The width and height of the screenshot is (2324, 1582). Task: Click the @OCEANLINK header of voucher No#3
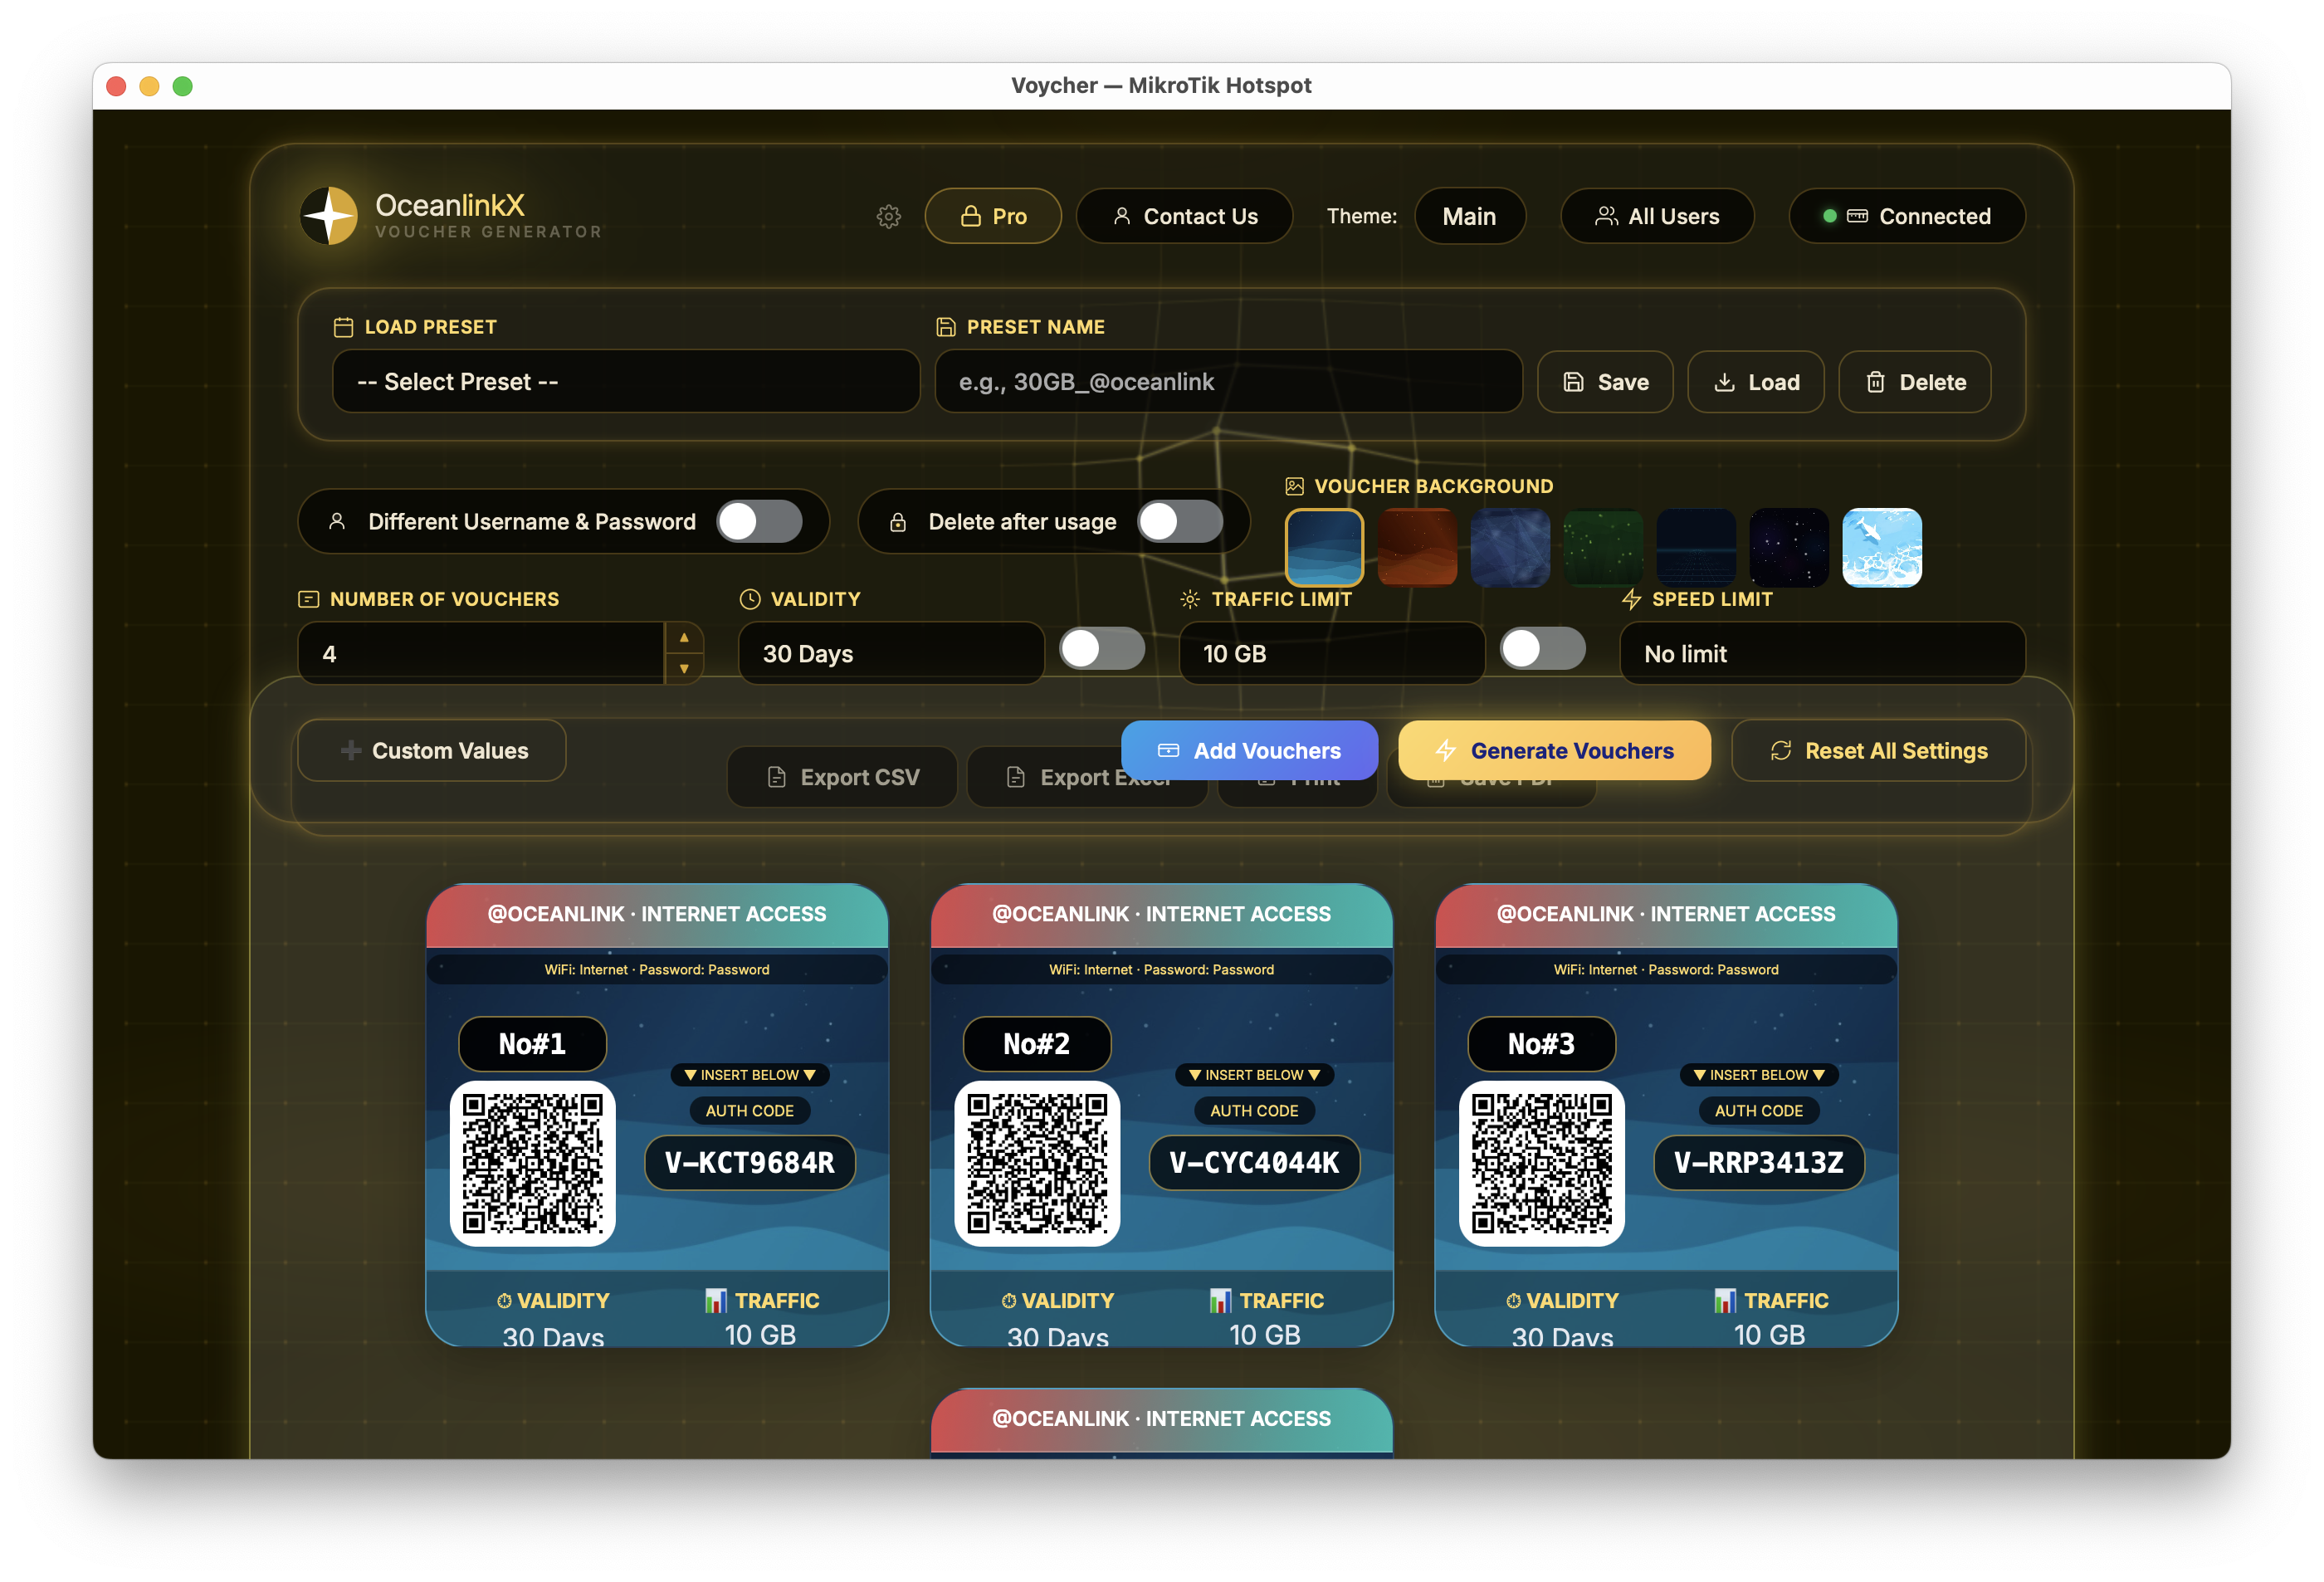(x=1666, y=914)
